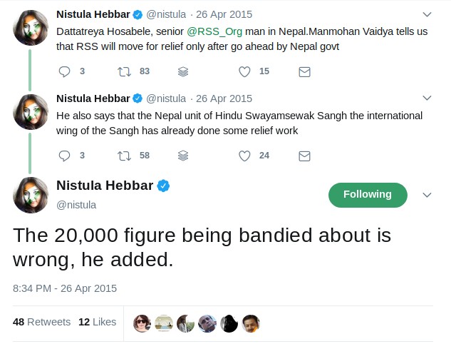This screenshot has height=349, width=451.
Task: Click the first liker's avatar thumbnail
Action: pos(142,323)
